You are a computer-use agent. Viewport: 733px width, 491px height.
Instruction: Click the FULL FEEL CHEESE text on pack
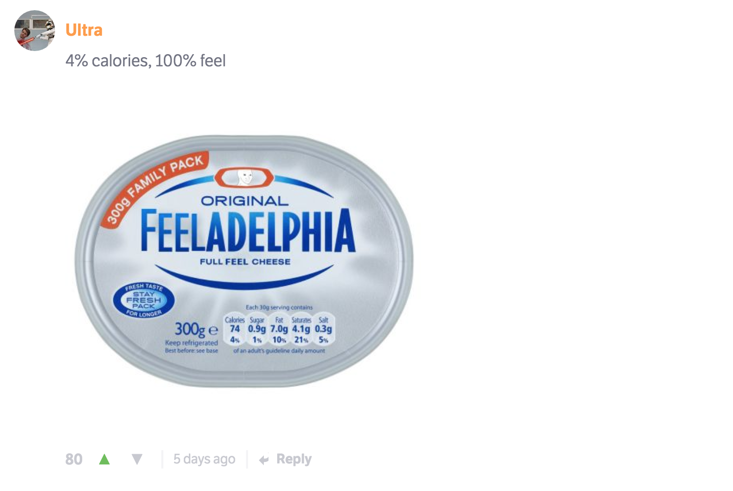click(x=245, y=262)
